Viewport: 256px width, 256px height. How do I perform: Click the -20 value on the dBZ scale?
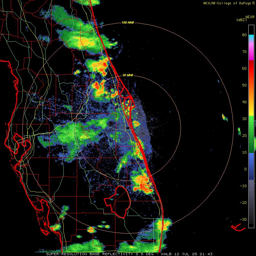tap(243, 203)
